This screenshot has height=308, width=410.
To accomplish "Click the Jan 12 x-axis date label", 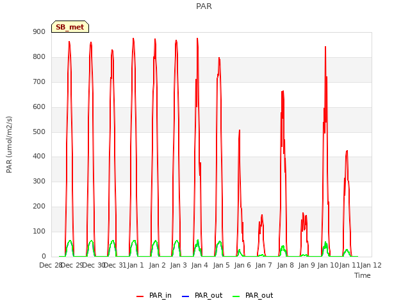I will [371, 265].
